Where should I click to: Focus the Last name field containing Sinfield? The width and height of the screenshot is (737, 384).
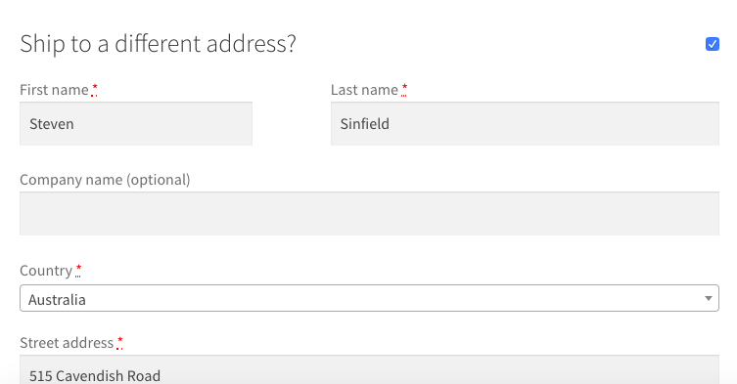tap(525, 124)
